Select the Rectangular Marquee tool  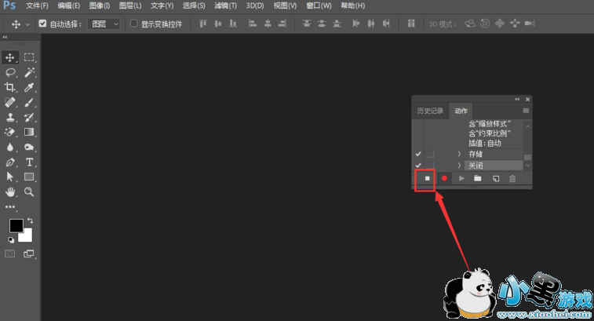coord(29,57)
